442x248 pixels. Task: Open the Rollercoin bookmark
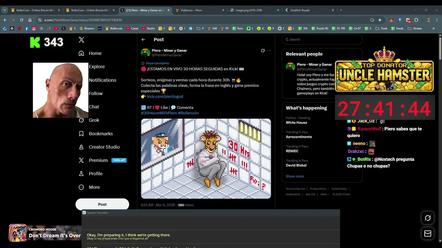tap(114, 29)
